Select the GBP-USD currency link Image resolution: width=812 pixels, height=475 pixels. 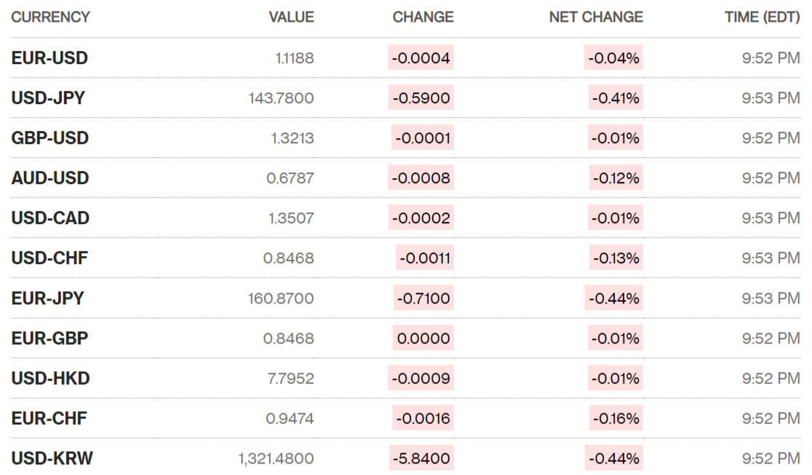point(50,138)
